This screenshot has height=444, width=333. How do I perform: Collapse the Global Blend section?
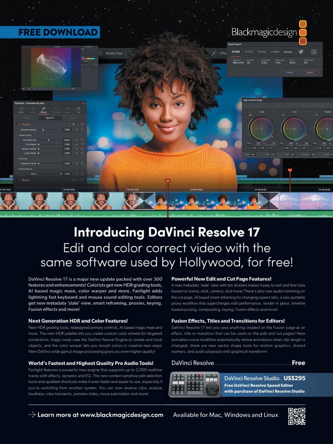click(x=18, y=169)
